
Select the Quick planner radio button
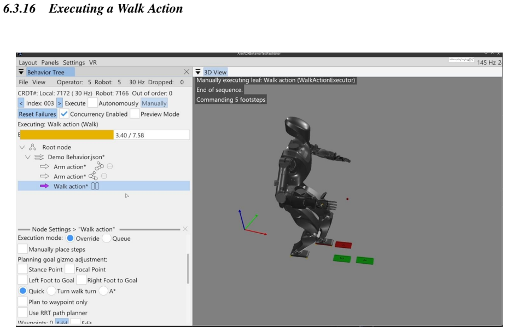pyautogui.click(x=23, y=291)
